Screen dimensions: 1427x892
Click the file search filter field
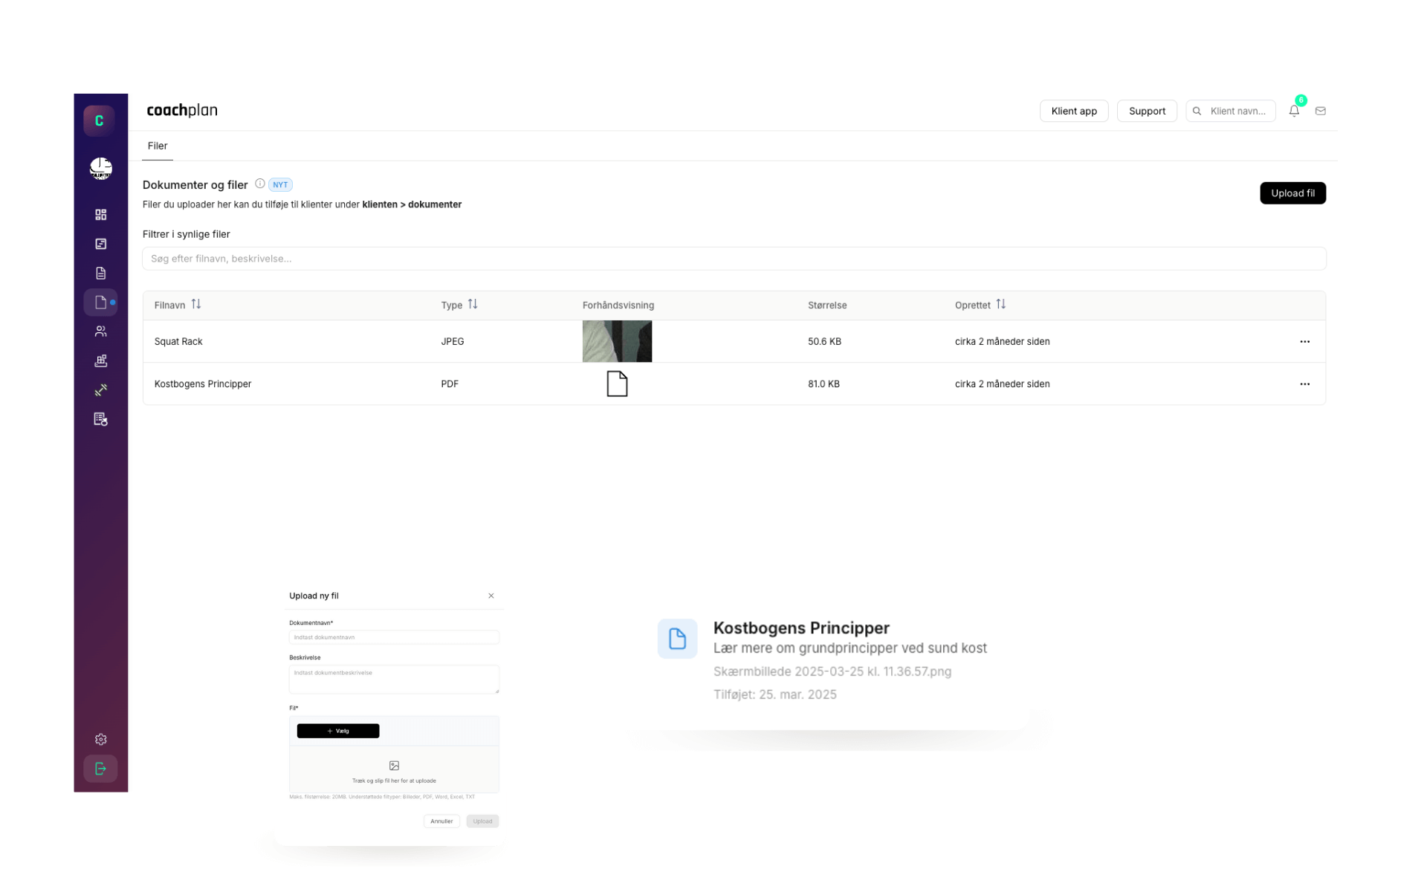[x=734, y=259]
